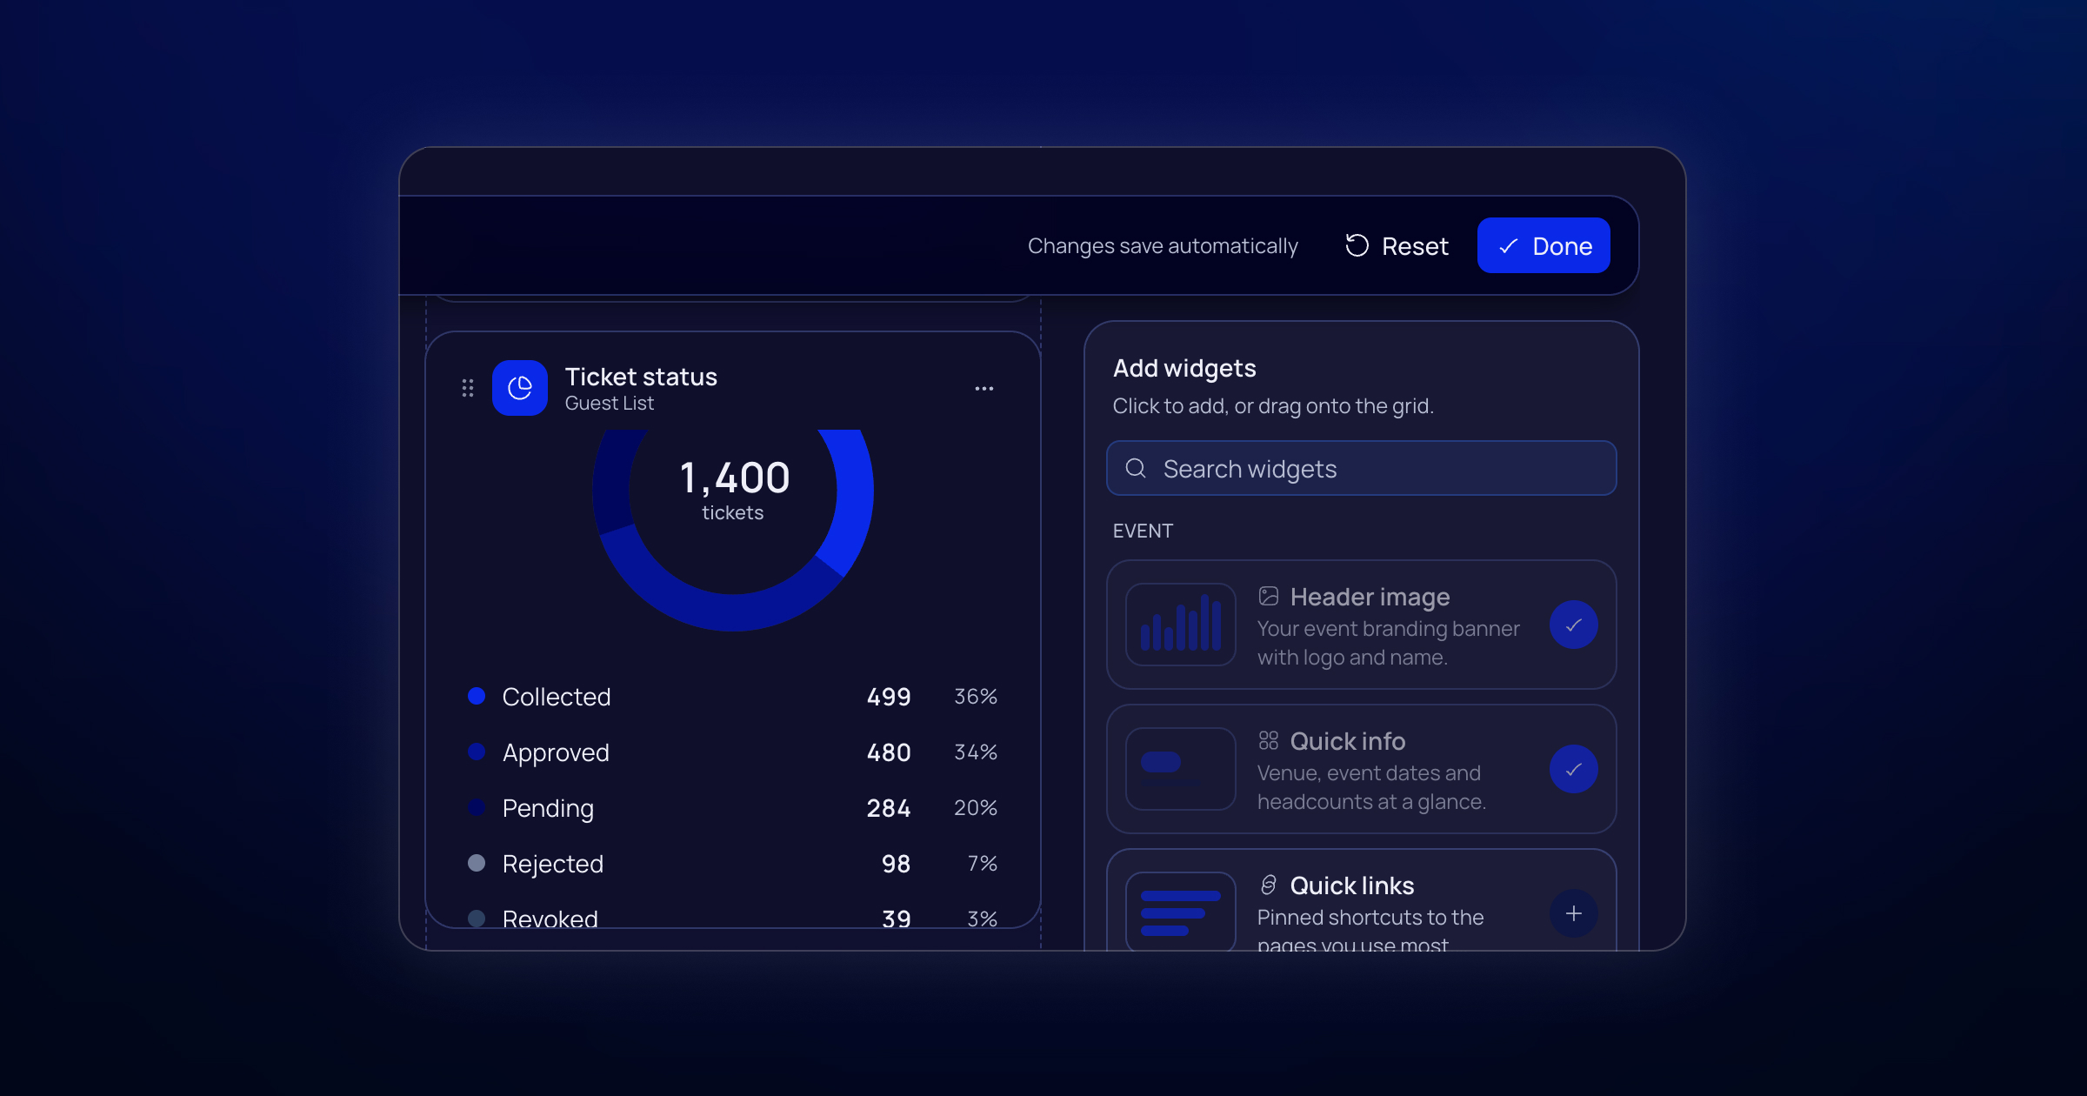Click the Quick links chain icon
This screenshot has height=1096, width=2087.
pyautogui.click(x=1269, y=885)
